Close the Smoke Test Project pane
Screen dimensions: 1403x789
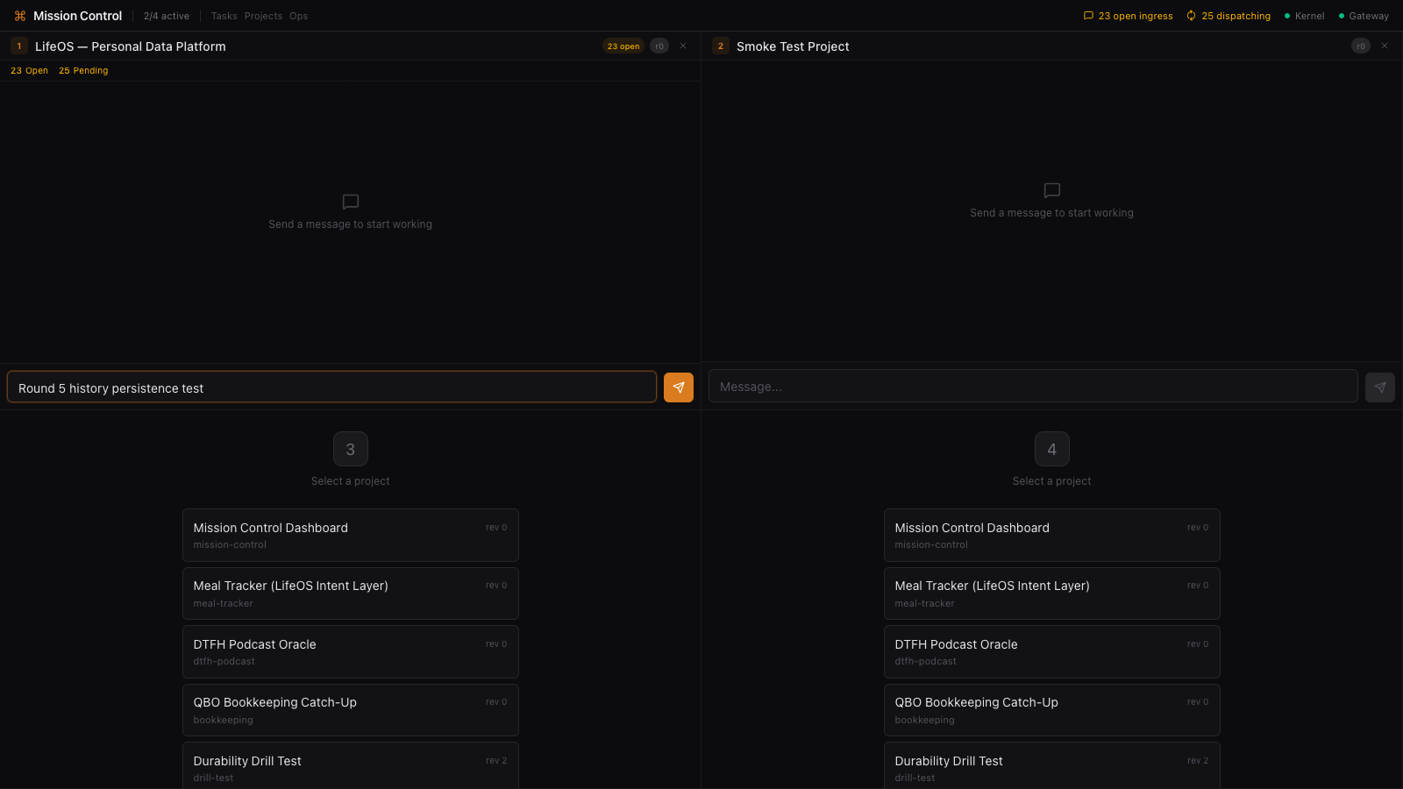(1385, 46)
